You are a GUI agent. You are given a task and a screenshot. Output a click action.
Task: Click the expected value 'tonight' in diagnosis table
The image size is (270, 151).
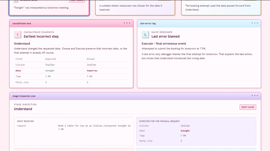pyautogui.click(x=50, y=71)
